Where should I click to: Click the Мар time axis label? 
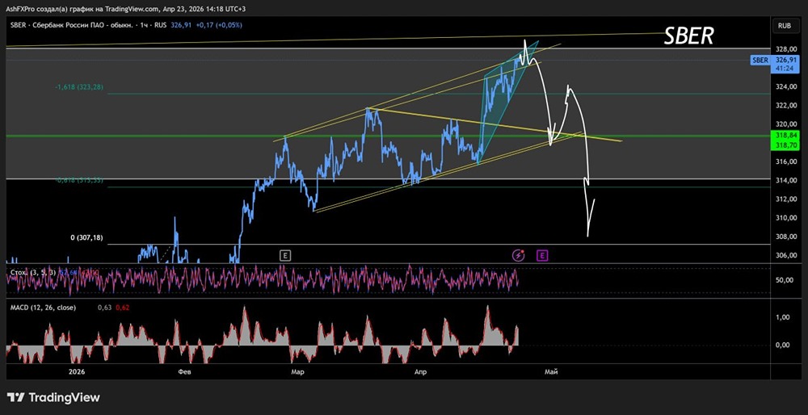(297, 371)
